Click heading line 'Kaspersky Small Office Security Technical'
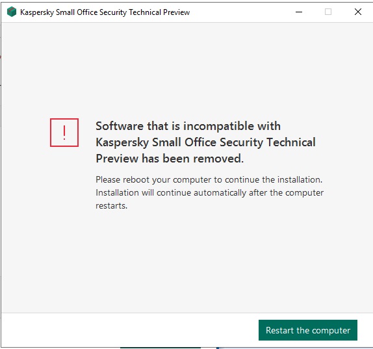The height and width of the screenshot is (349, 373). click(x=205, y=142)
